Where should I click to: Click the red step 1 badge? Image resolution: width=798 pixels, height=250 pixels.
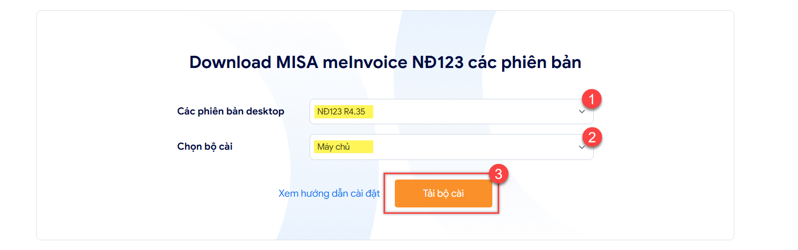pos(591,99)
